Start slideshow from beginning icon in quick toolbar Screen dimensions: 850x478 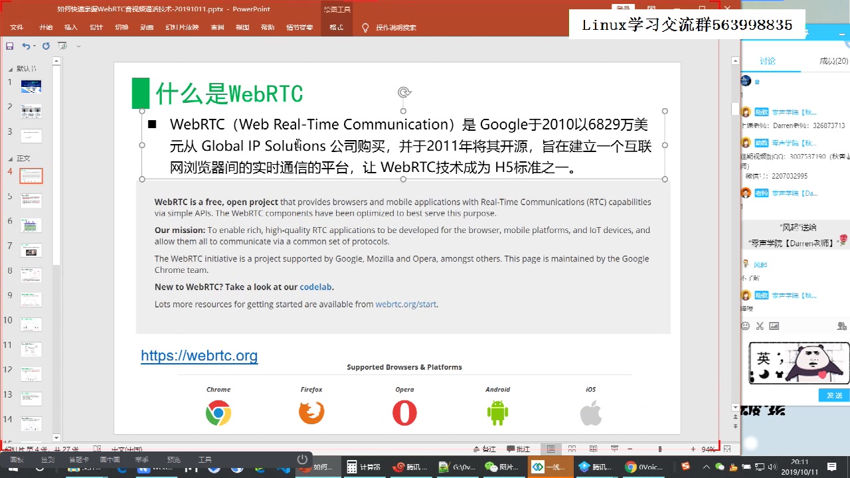(62, 46)
